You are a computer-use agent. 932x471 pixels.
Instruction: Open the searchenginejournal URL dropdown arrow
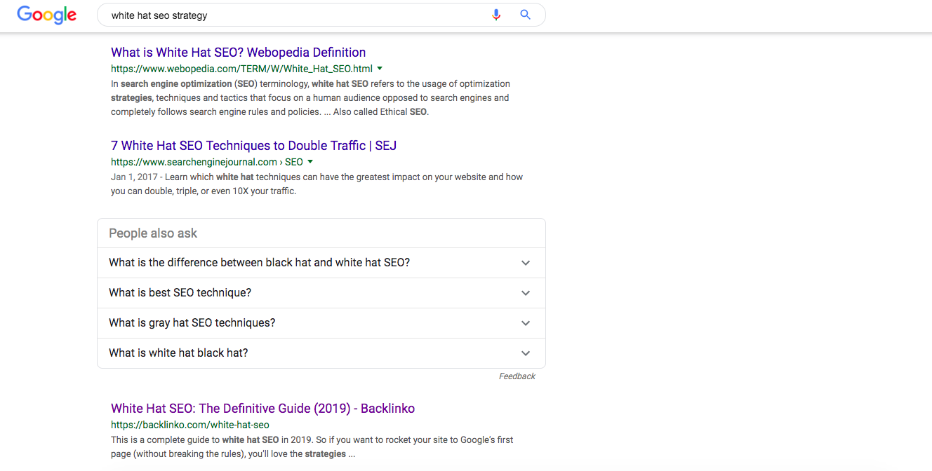pyautogui.click(x=310, y=162)
